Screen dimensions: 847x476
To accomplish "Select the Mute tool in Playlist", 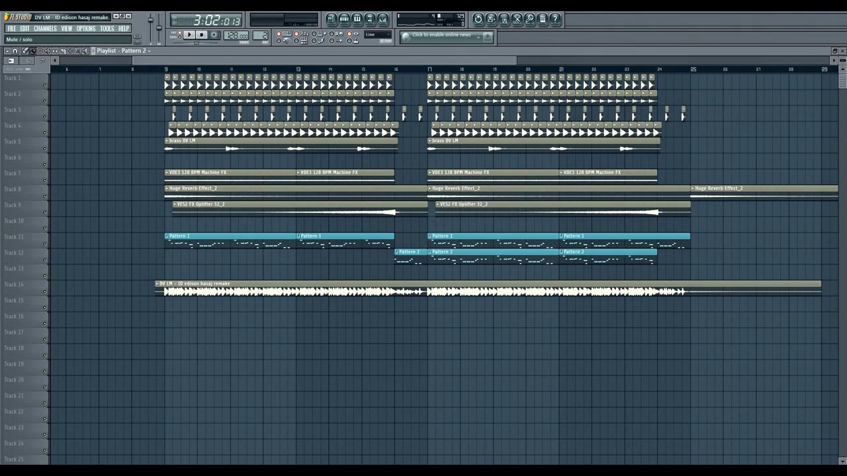I will tap(47, 51).
